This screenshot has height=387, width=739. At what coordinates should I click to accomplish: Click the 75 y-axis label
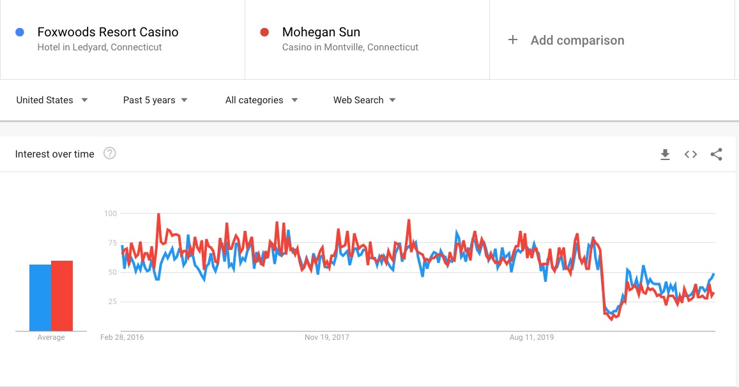[x=112, y=243]
